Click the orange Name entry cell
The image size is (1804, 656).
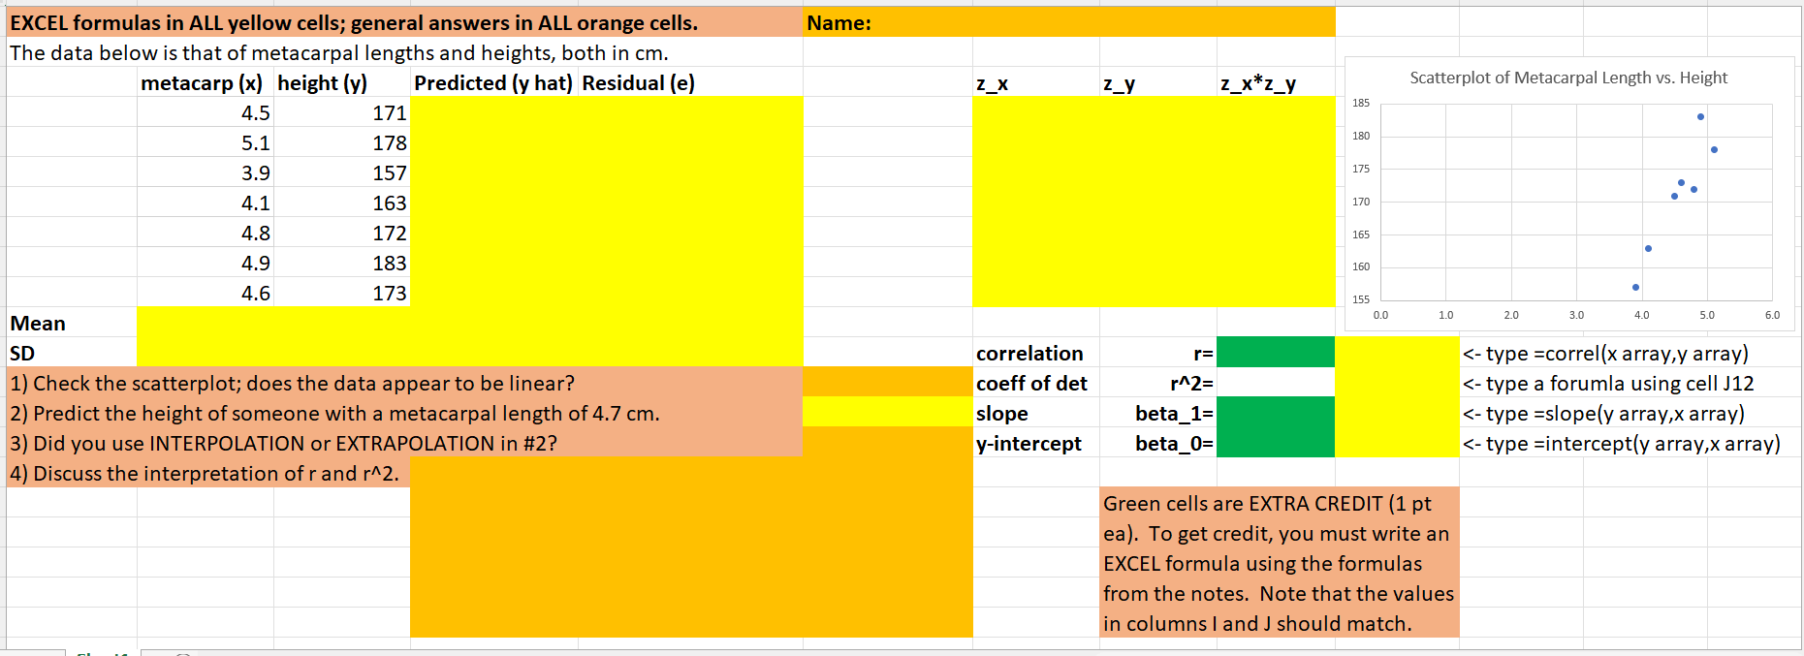tap(1066, 20)
